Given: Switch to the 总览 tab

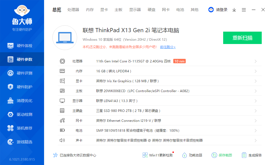Looking at the screenshot, I should 57,10.
